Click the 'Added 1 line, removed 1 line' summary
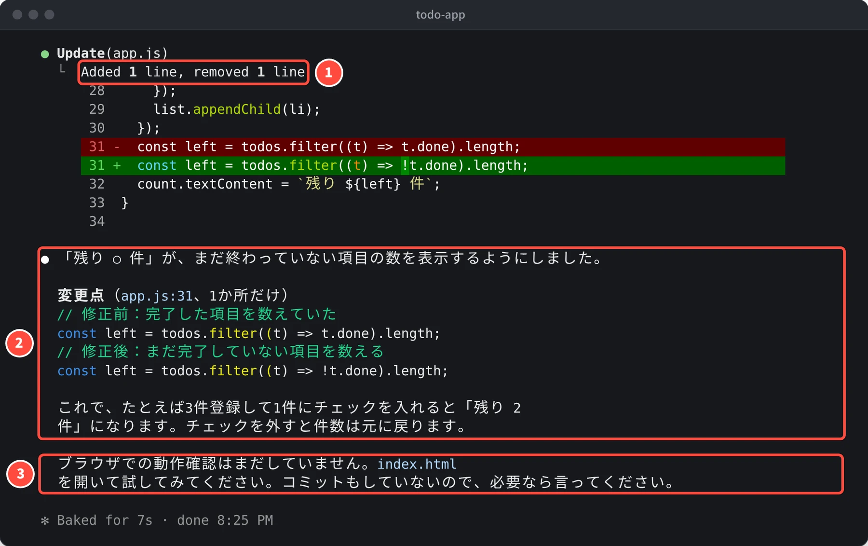This screenshot has width=868, height=546. (x=193, y=72)
